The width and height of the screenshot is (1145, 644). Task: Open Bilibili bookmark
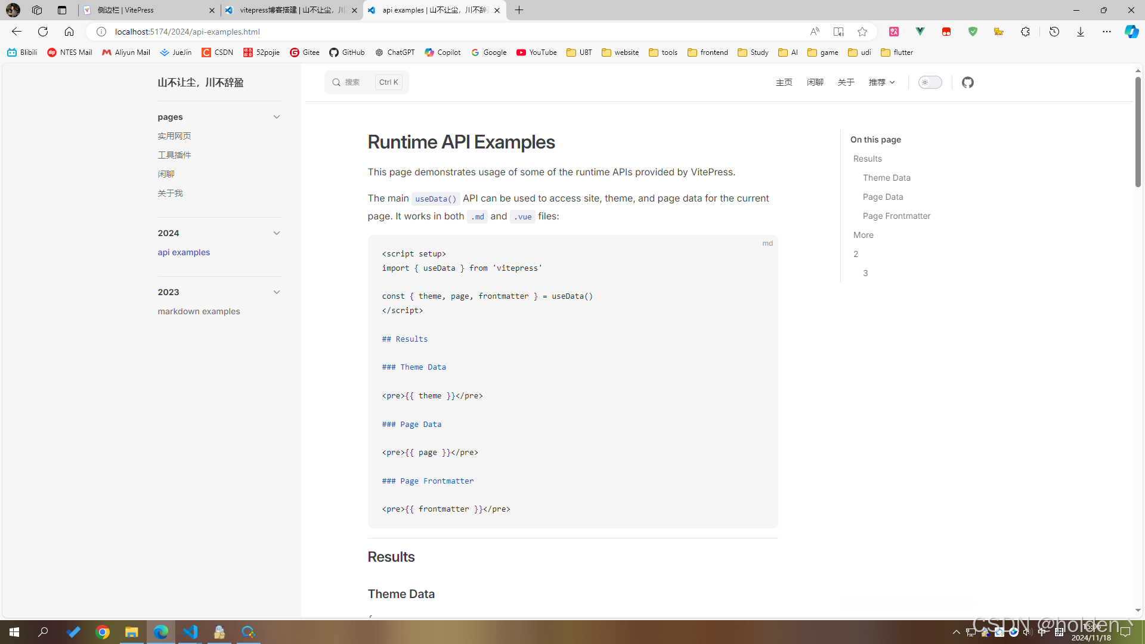[22, 52]
